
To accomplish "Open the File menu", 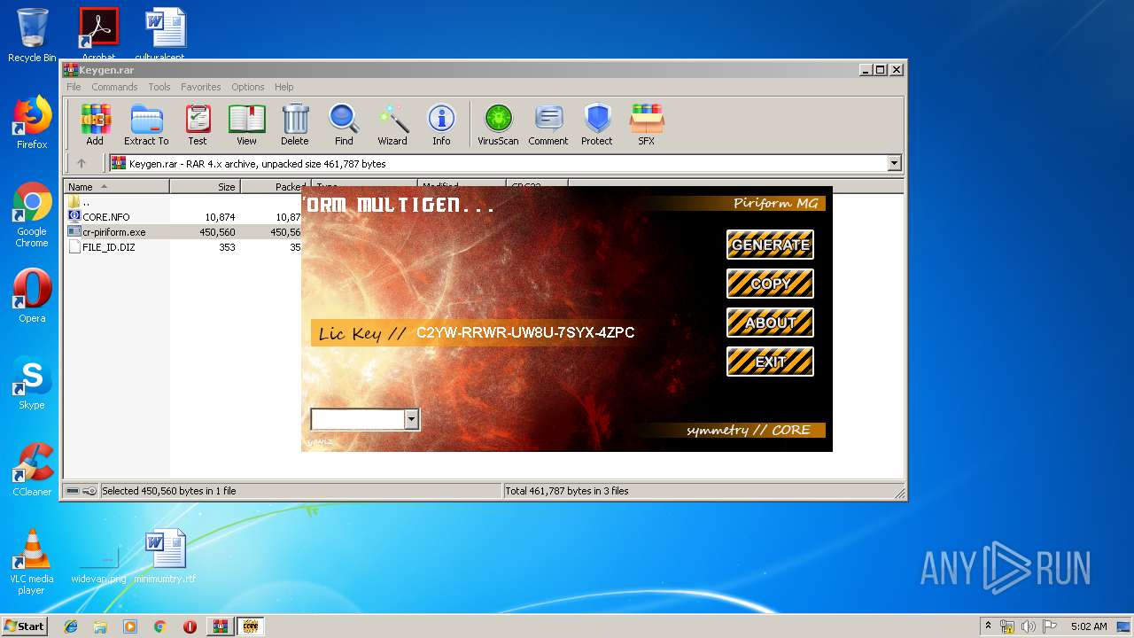I will pyautogui.click(x=74, y=87).
